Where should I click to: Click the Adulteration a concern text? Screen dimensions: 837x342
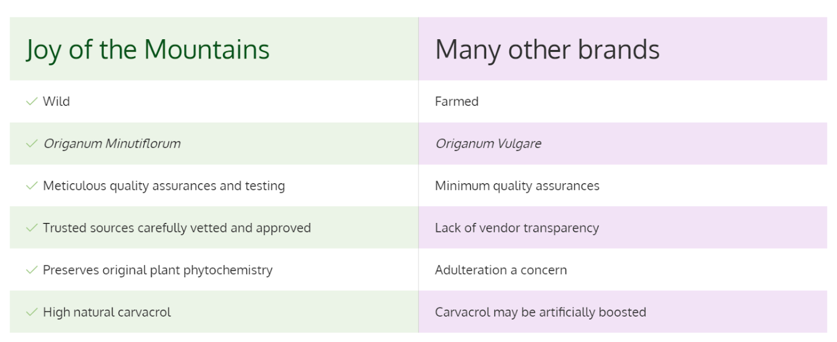(x=500, y=270)
